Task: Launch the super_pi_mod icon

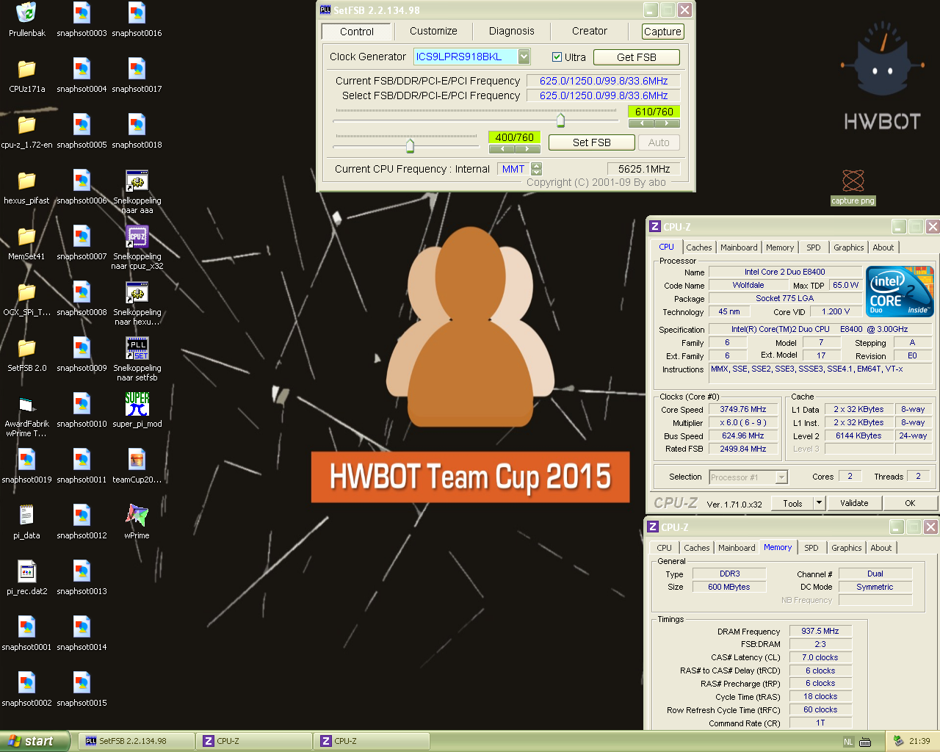Action: 137,411
